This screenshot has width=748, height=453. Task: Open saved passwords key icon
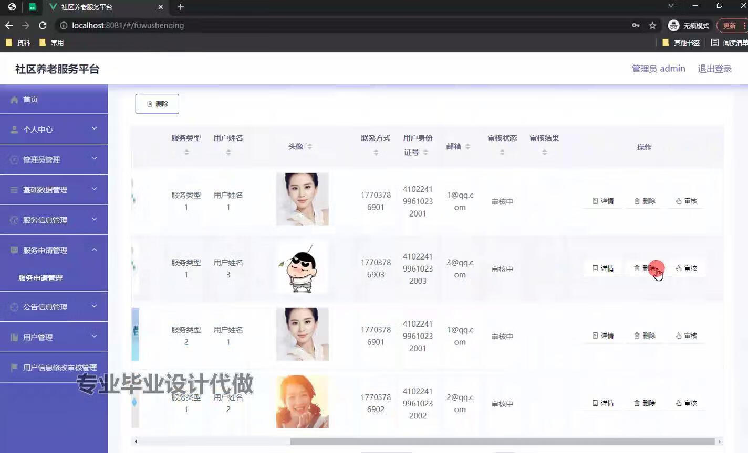click(x=636, y=25)
